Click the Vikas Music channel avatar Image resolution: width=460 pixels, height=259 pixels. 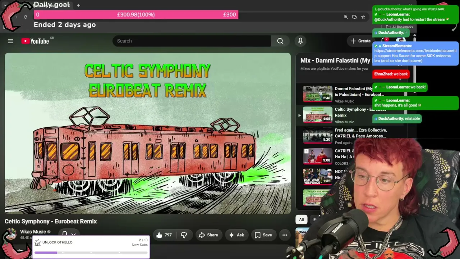coord(11,235)
